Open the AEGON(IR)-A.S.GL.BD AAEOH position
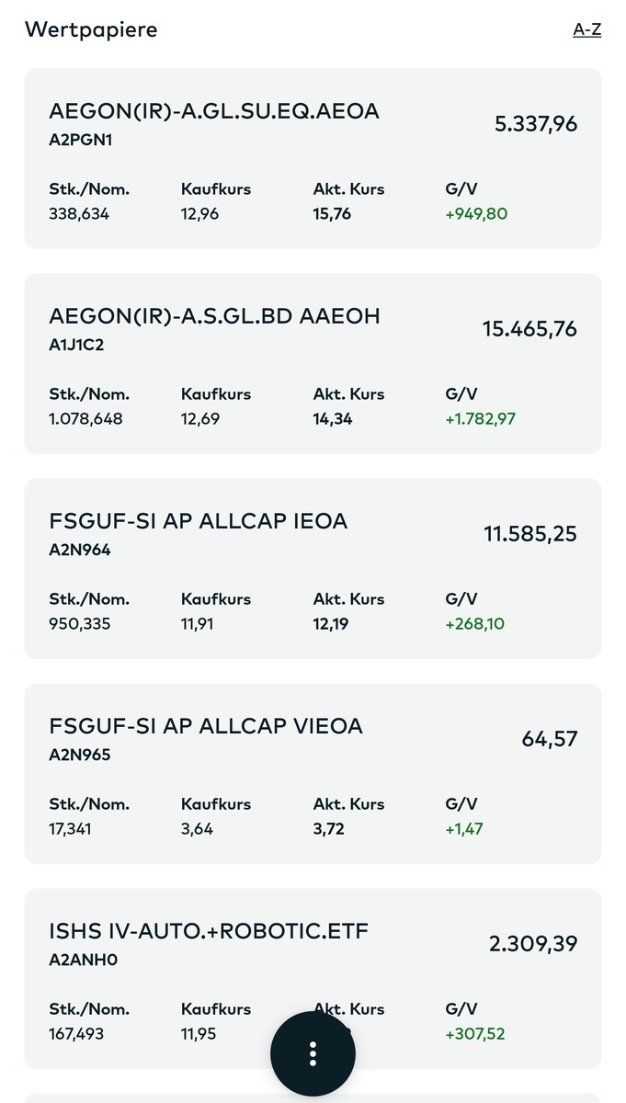Viewport: 626px width, 1103px height. tap(214, 316)
